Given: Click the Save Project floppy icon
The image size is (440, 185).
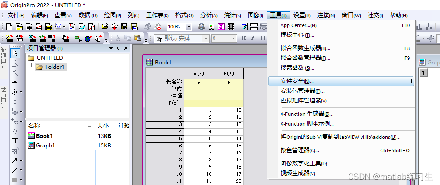Looking at the screenshot, I should point(125,27).
